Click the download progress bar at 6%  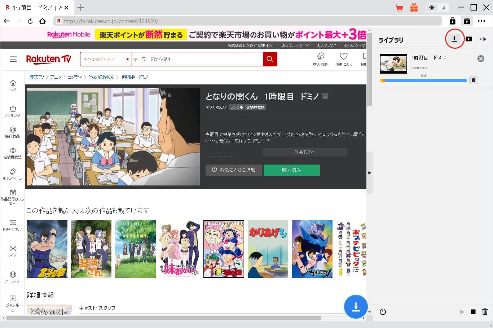pos(423,80)
